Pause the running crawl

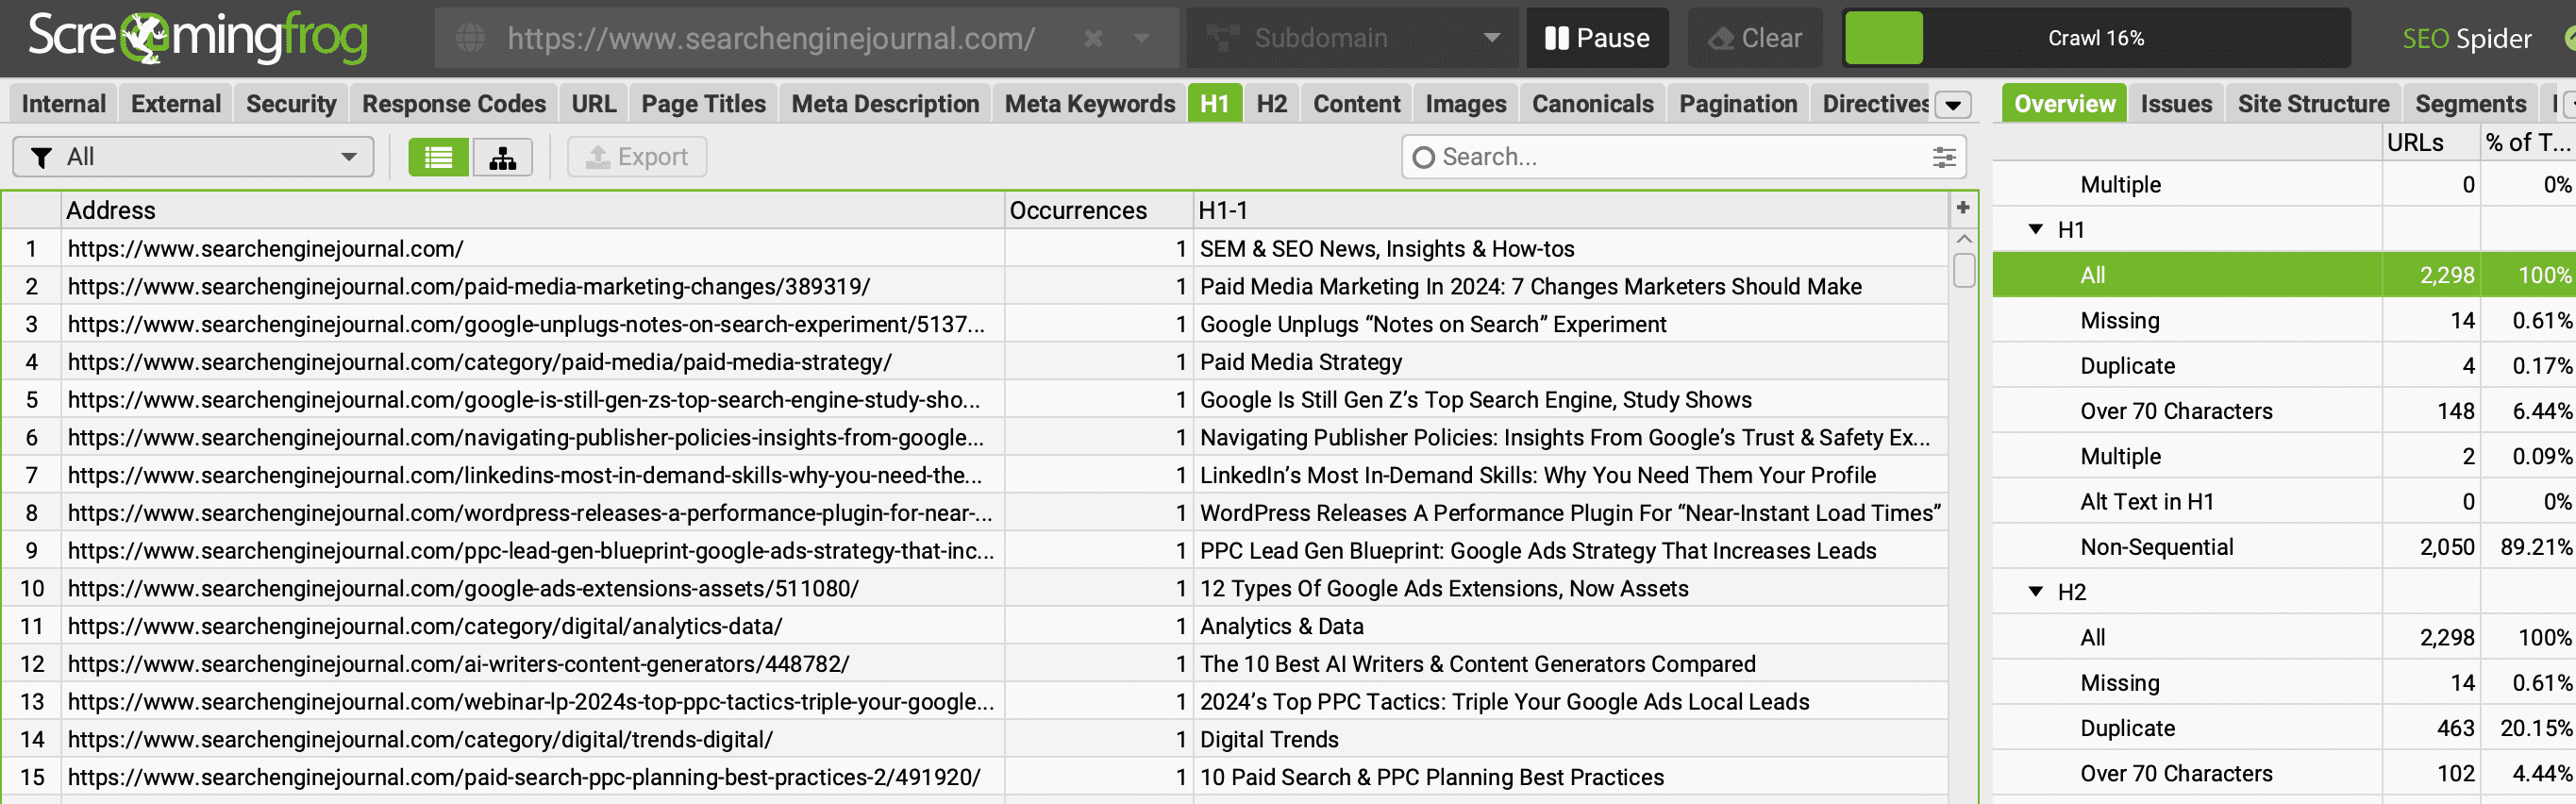coord(1596,39)
